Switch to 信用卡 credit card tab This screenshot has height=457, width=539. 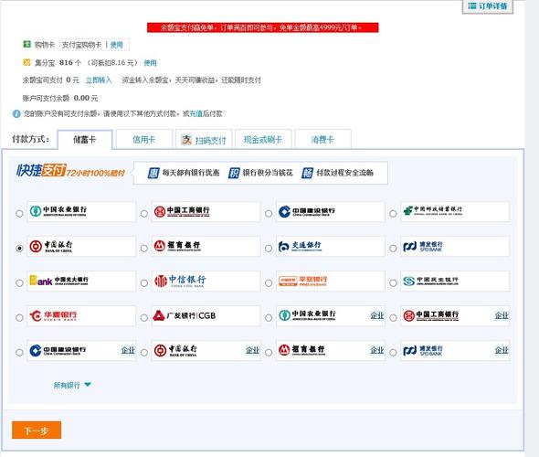(x=144, y=139)
